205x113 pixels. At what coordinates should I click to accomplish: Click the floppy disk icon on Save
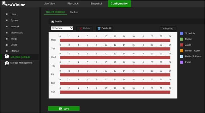coord(61,109)
